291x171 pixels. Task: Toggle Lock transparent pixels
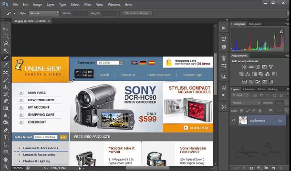pos(241,111)
